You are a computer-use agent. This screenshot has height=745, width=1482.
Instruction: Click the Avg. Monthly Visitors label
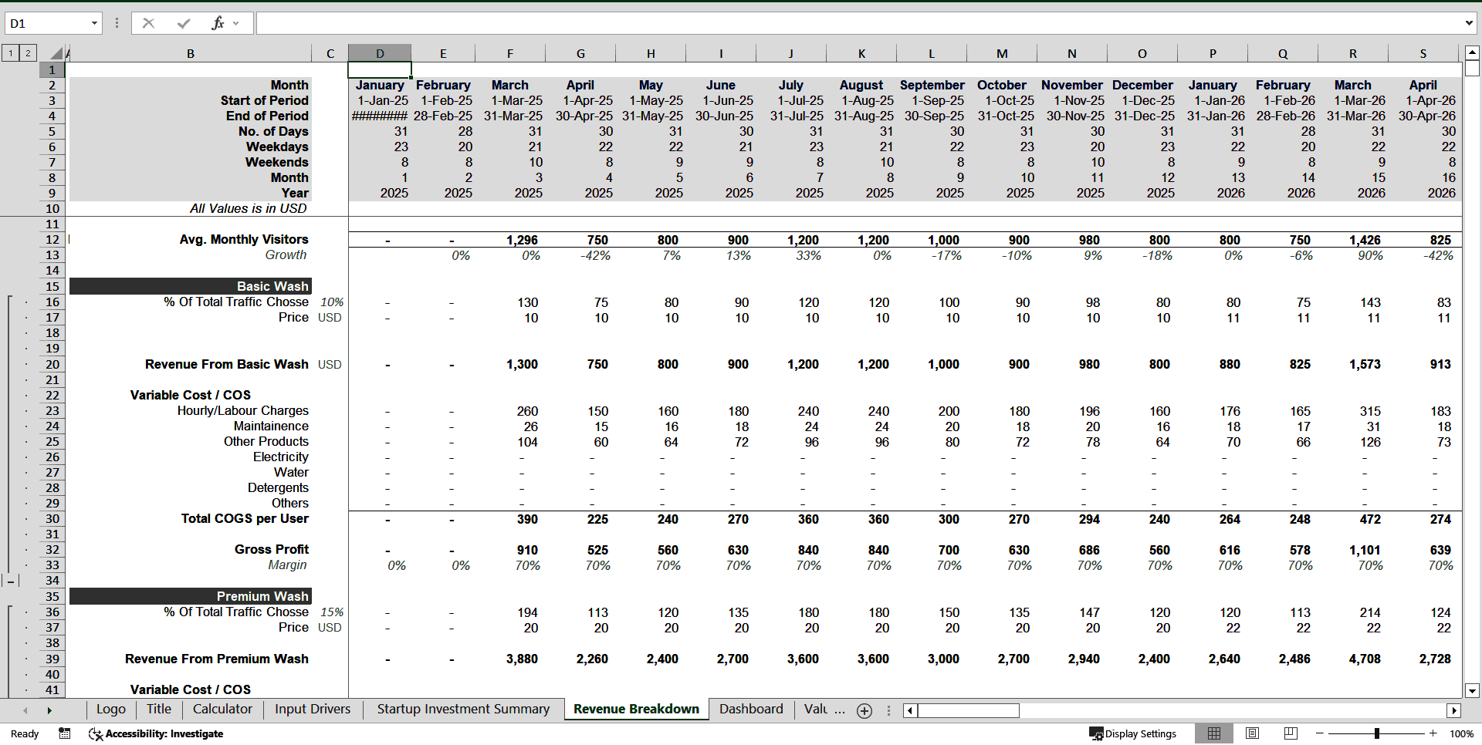pos(244,240)
